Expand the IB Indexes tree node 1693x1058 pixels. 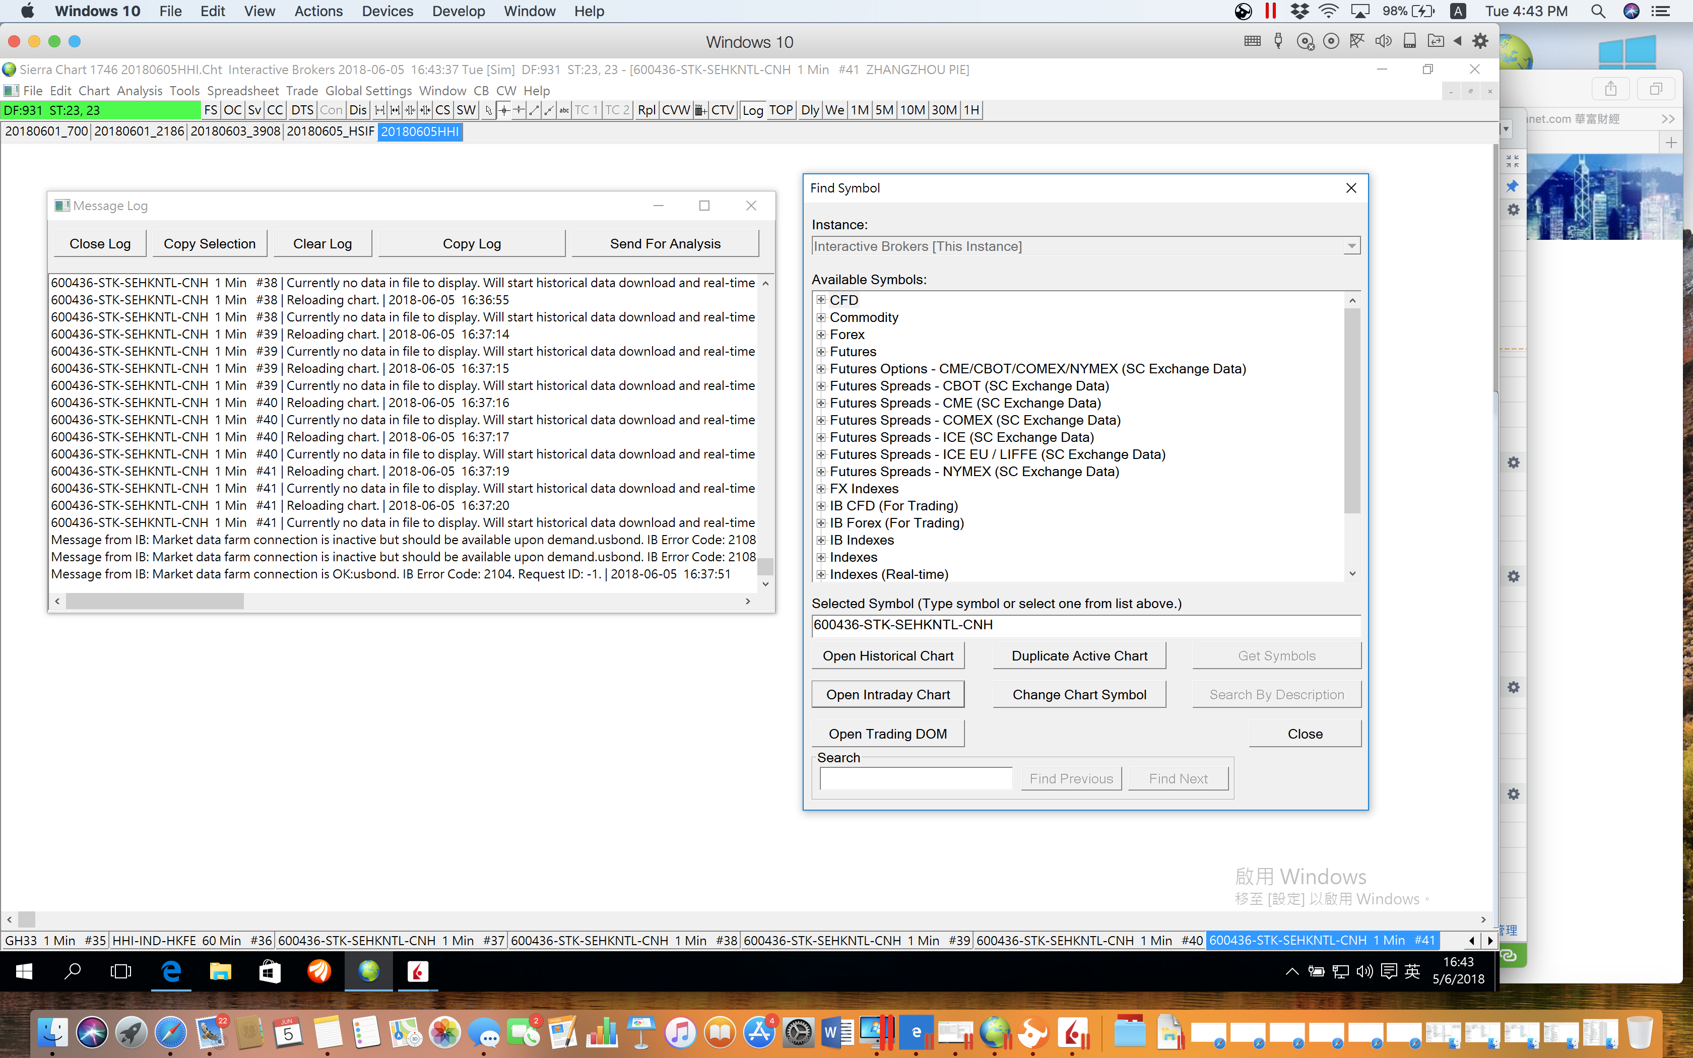tap(821, 540)
